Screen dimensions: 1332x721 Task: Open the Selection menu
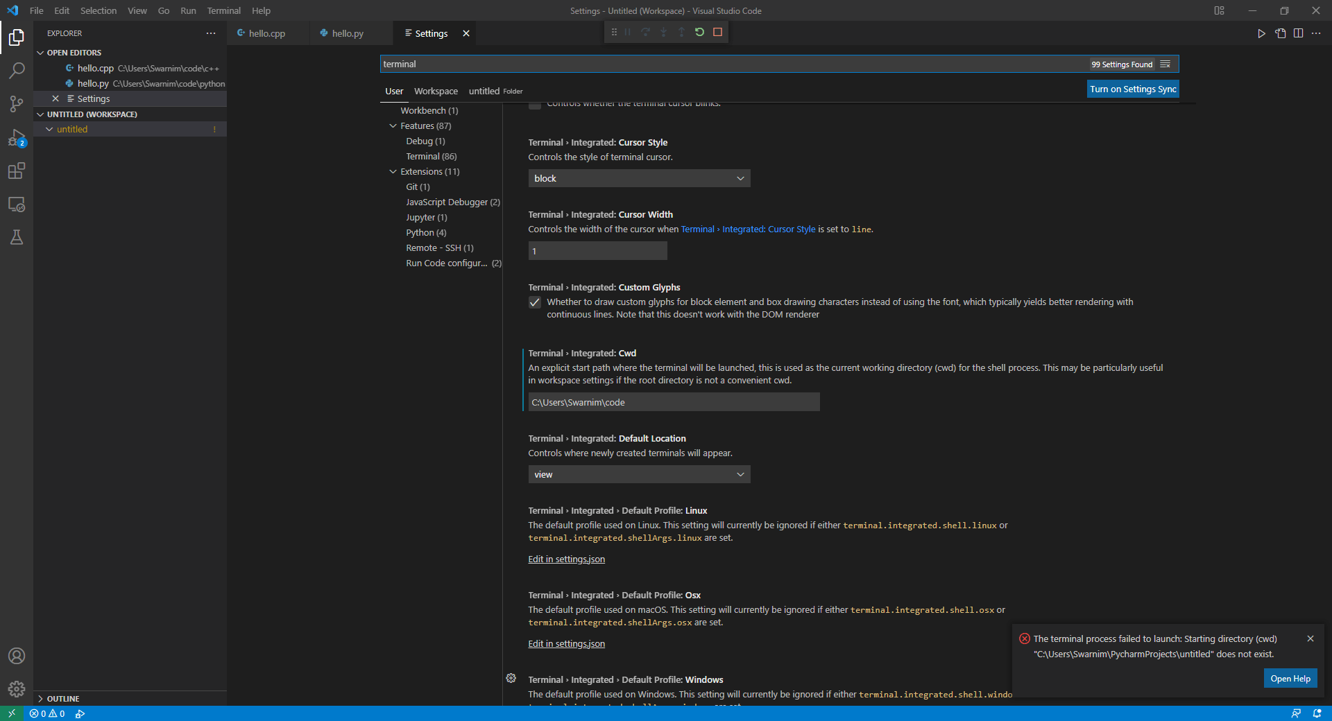(99, 10)
